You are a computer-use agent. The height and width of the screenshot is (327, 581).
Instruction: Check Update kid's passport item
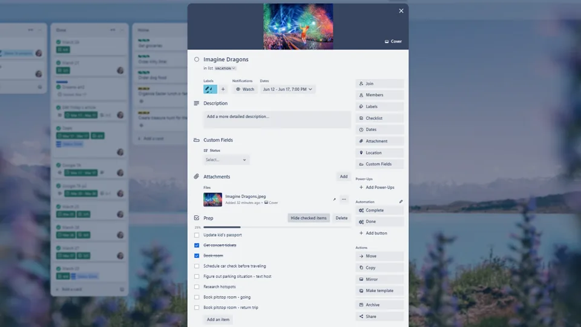[x=197, y=235]
